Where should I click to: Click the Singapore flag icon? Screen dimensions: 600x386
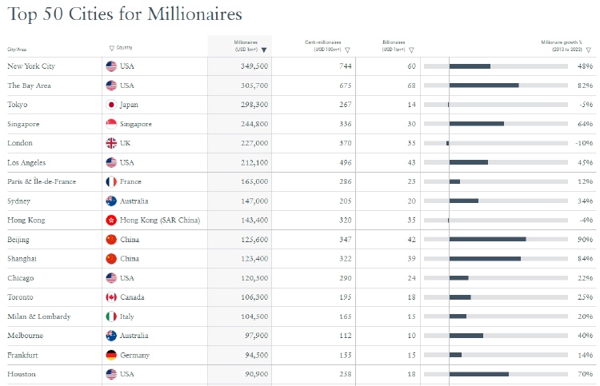point(111,124)
